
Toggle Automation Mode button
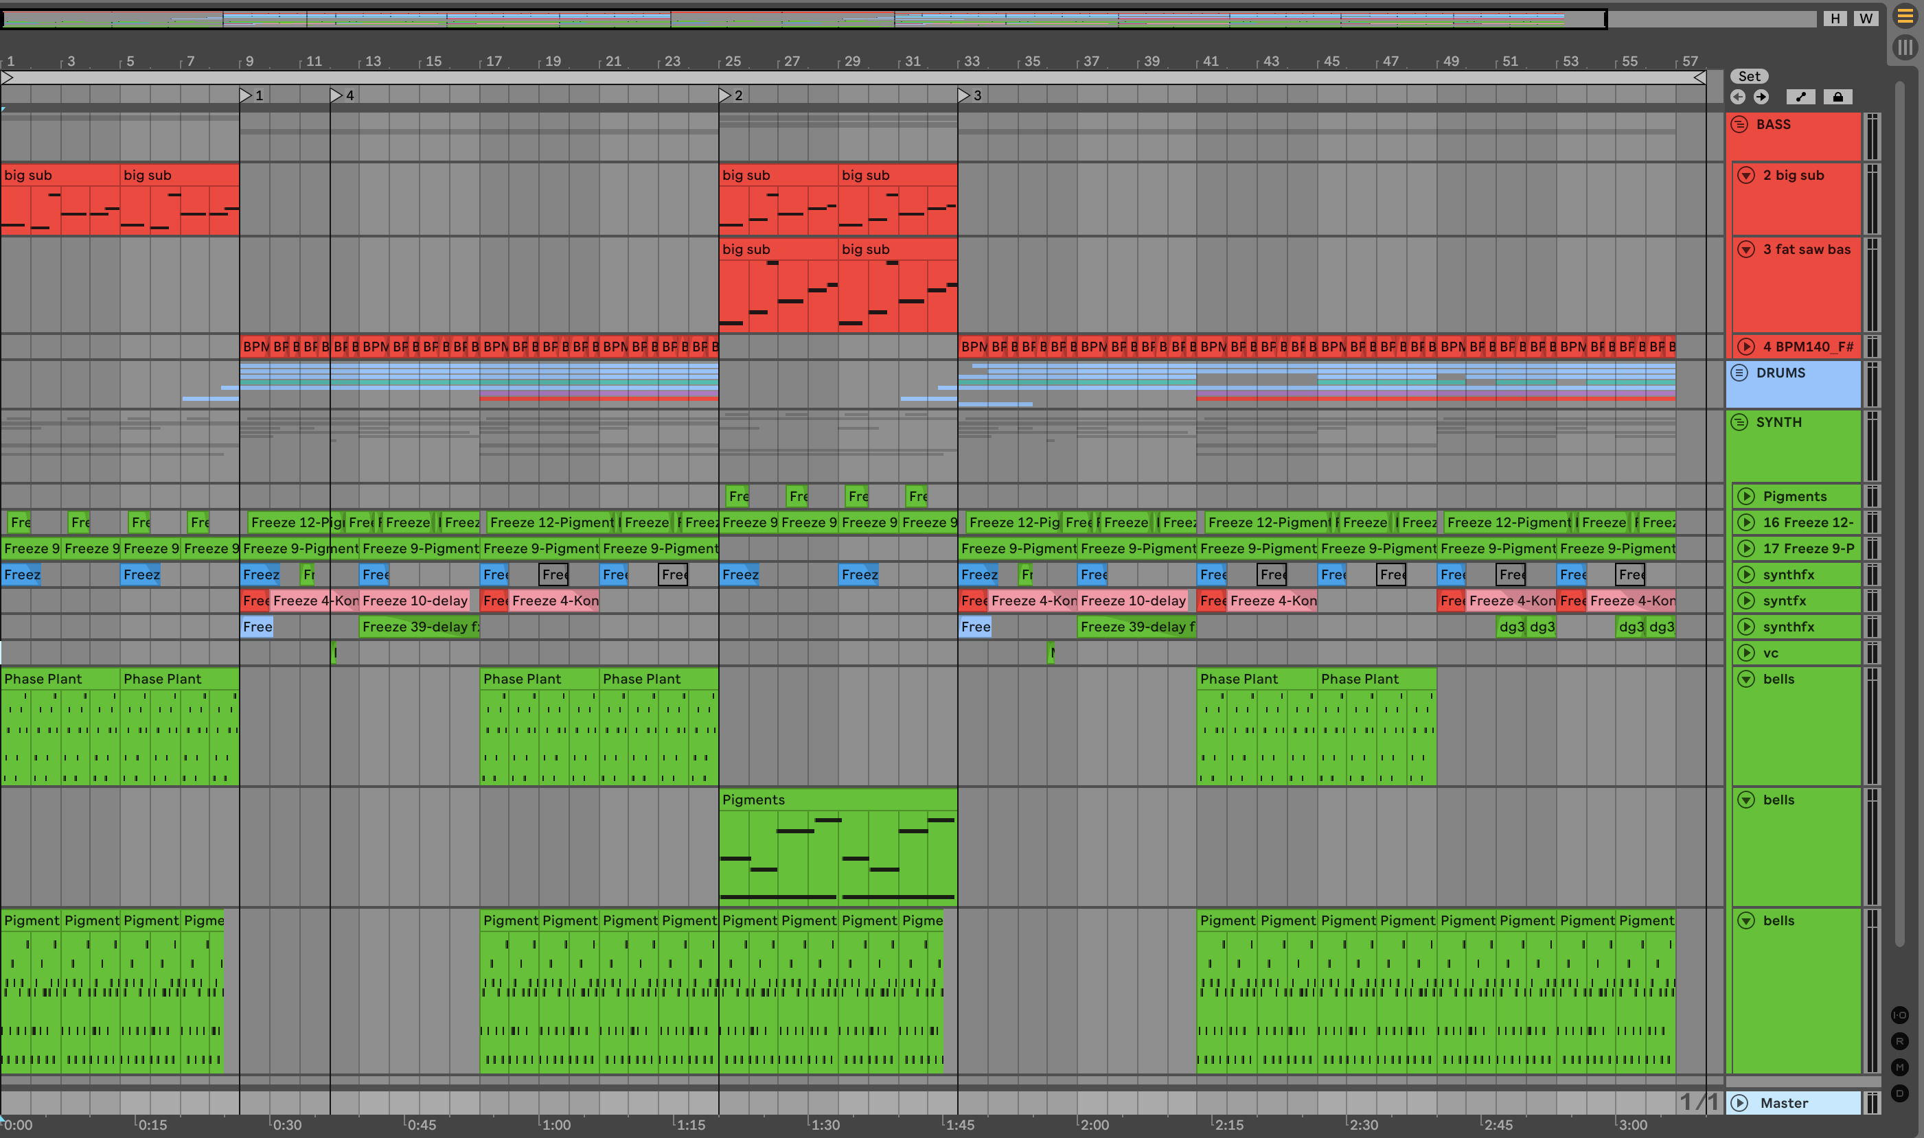click(1800, 97)
